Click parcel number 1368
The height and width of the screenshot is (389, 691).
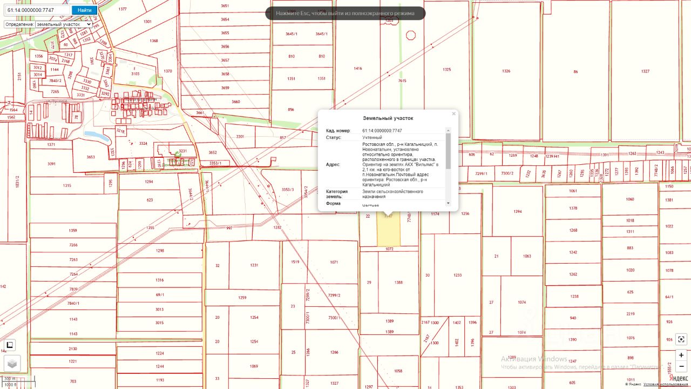point(154,41)
